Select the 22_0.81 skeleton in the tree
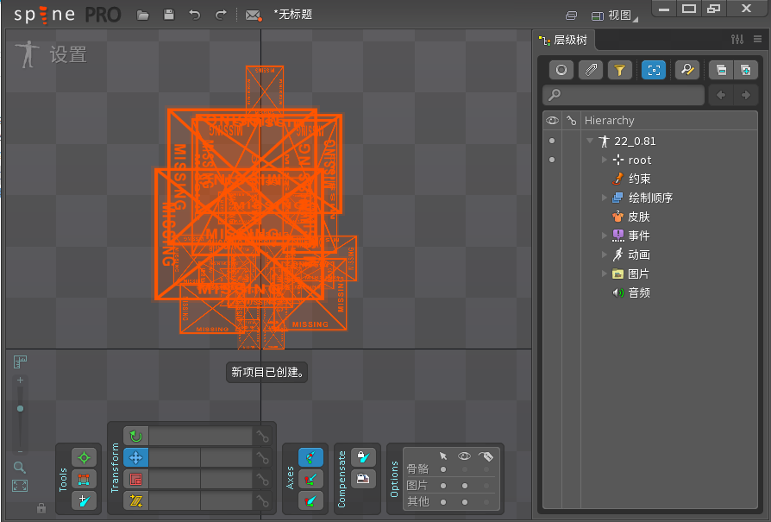This screenshot has height=522, width=771. [628, 142]
